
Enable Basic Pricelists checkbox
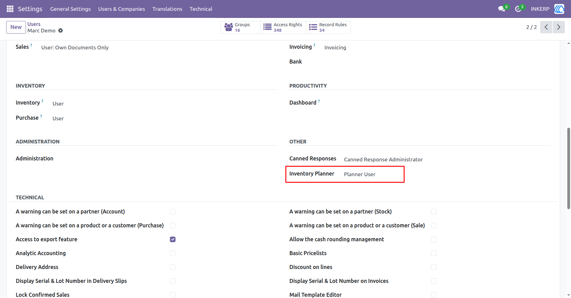tap(434, 253)
